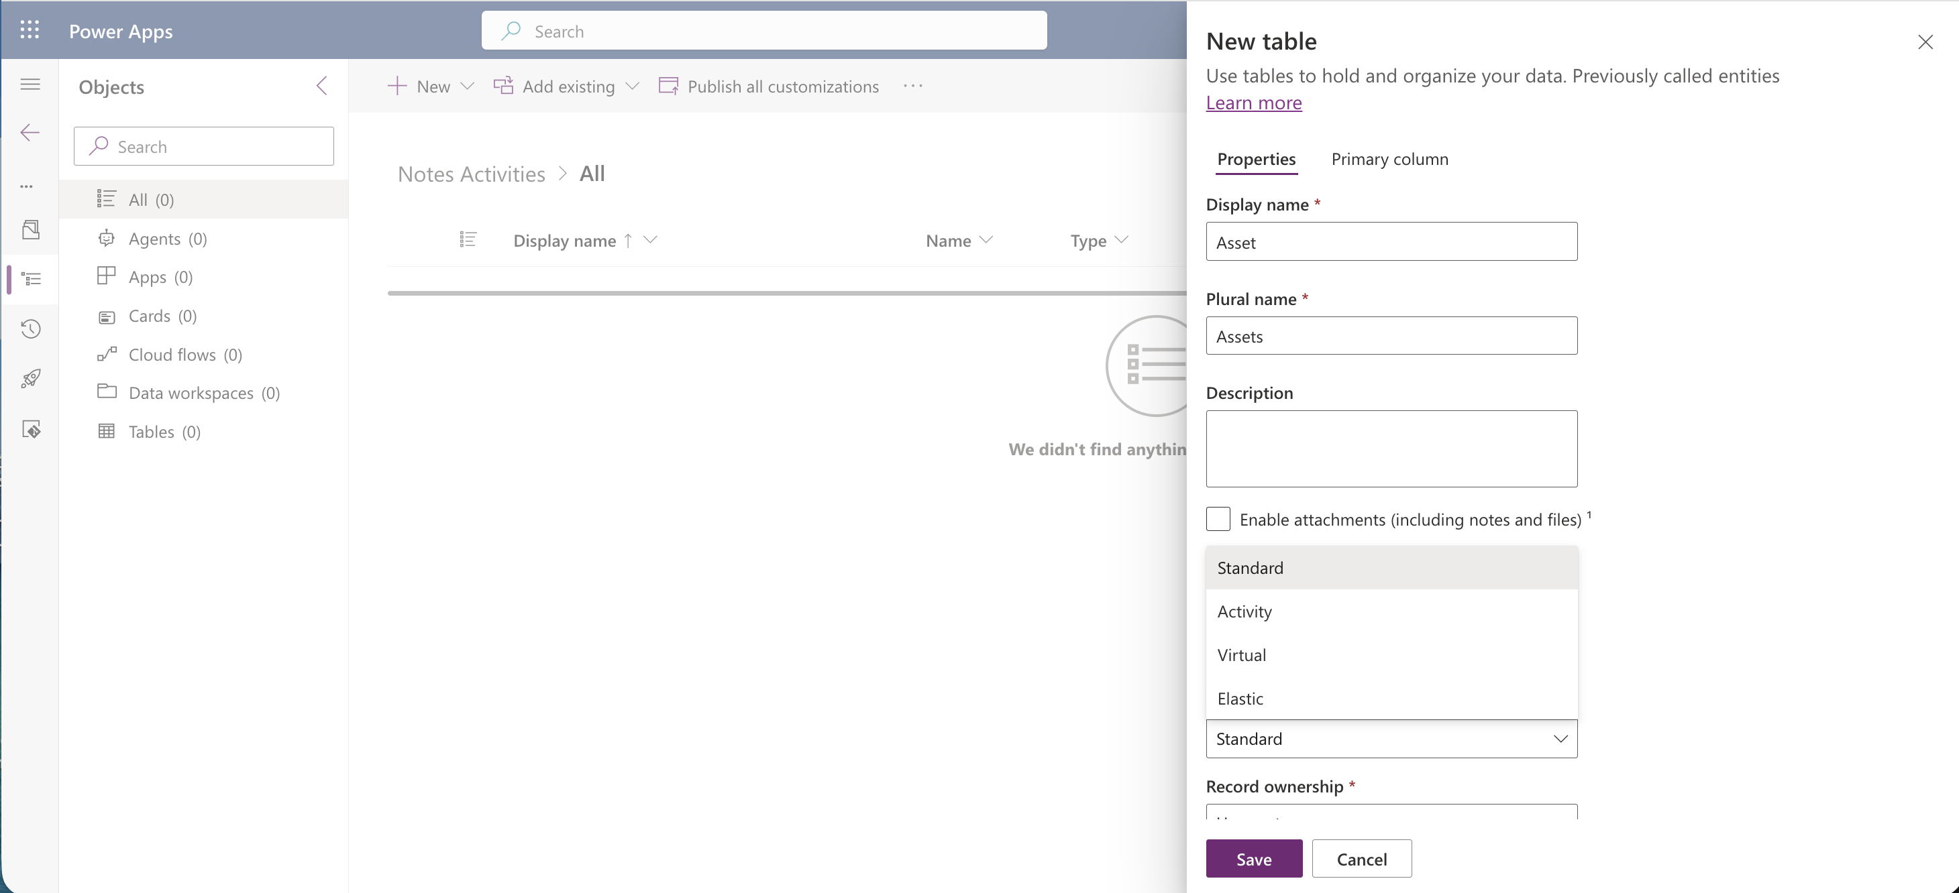Viewport: 1959px width, 893px height.
Task: Switch to the Primary column tab
Action: [1389, 159]
